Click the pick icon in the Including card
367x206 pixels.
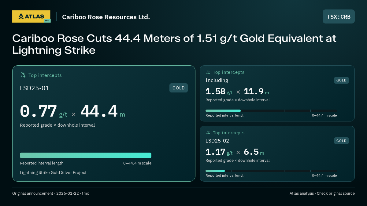click(208, 72)
